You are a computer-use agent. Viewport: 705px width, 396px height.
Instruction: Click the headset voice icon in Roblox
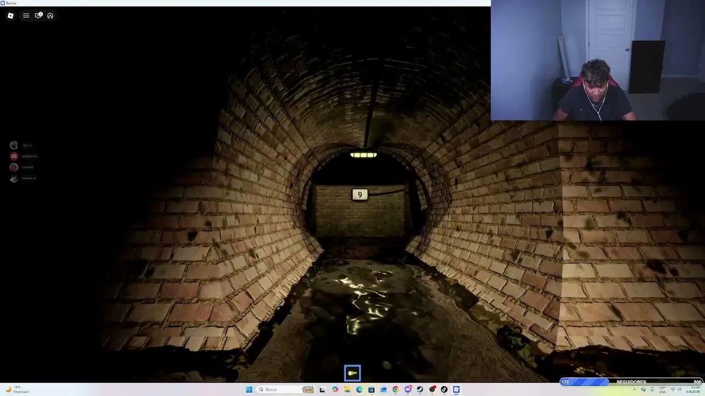50,15
